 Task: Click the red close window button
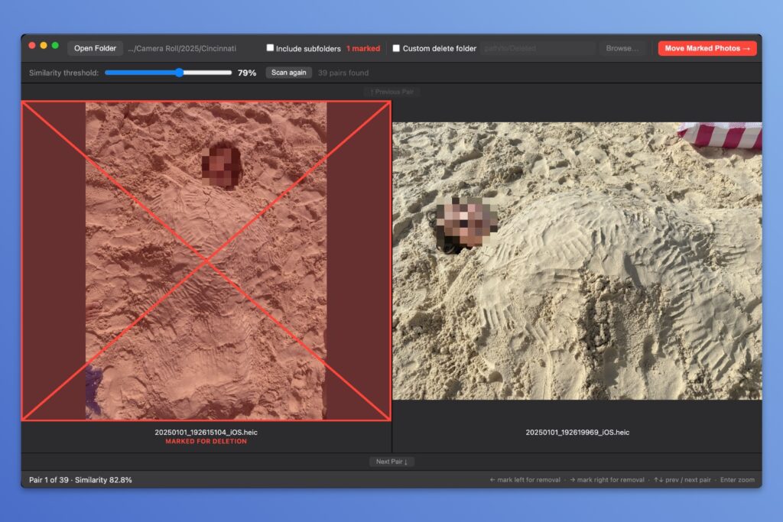(x=32, y=46)
